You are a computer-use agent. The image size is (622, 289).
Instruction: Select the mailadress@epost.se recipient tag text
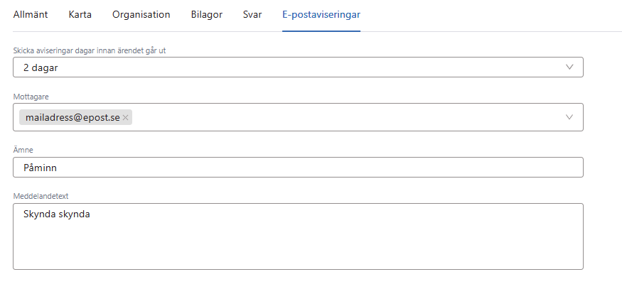(73, 118)
